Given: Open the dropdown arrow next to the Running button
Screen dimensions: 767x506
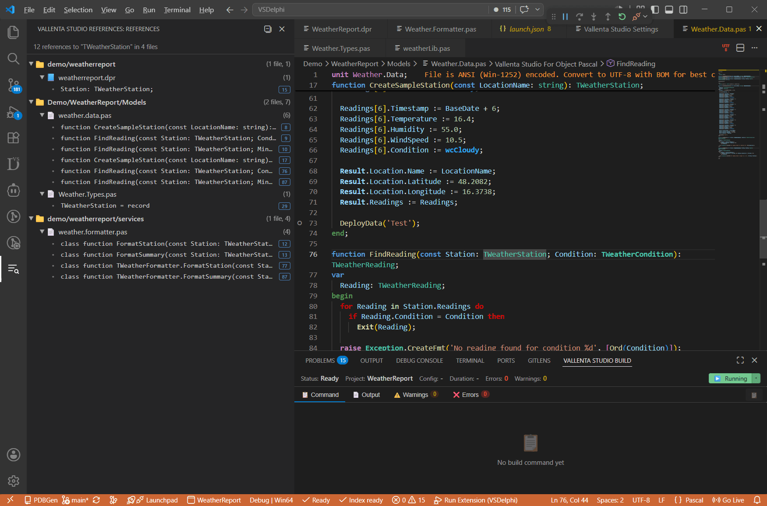Looking at the screenshot, I should 756,378.
